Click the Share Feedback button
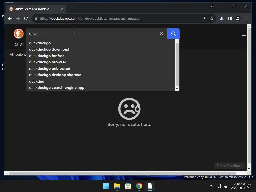The height and width of the screenshot is (192, 256). [229, 166]
